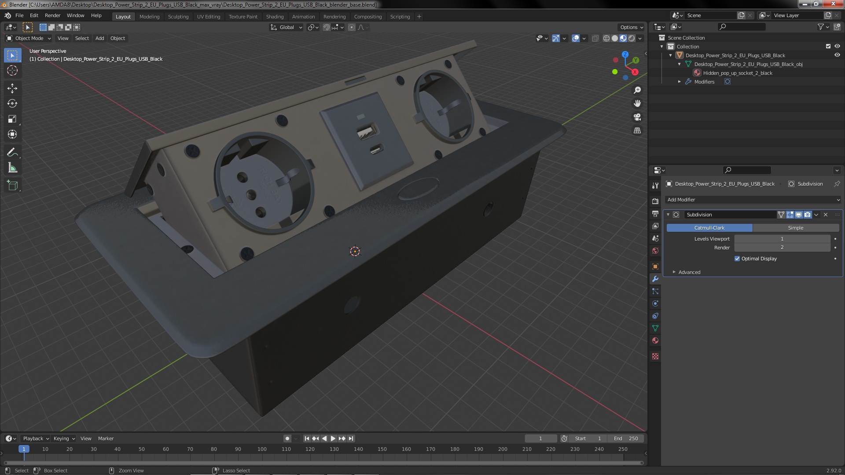Uncheck Collection exclude checkbox in outliner
Screen dimensions: 845x475
click(x=828, y=46)
